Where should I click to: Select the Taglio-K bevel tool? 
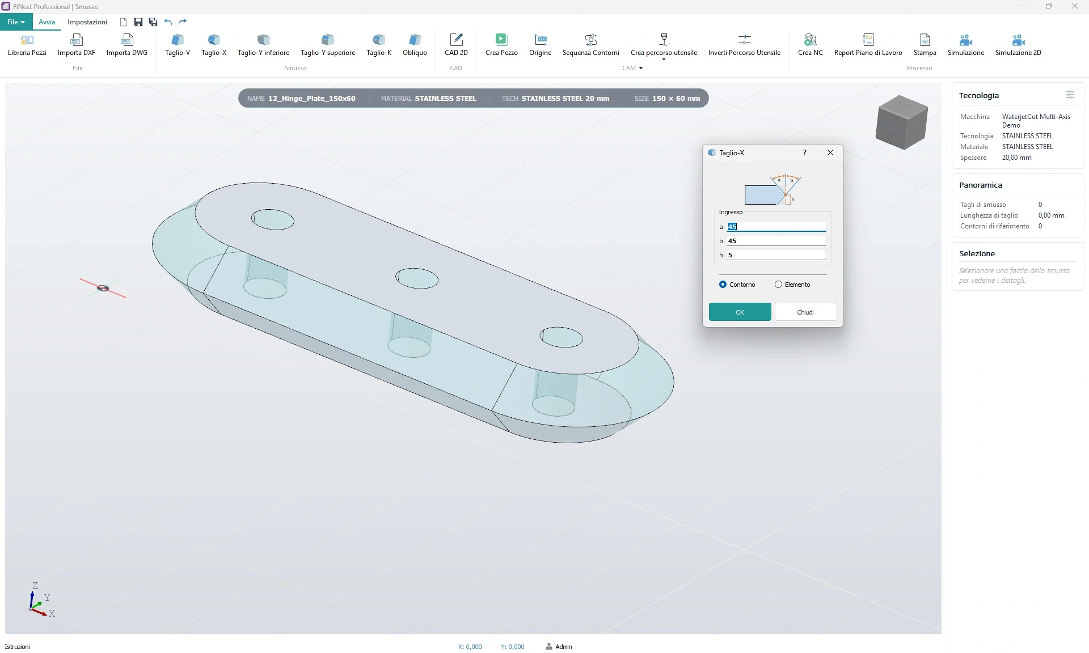(379, 45)
